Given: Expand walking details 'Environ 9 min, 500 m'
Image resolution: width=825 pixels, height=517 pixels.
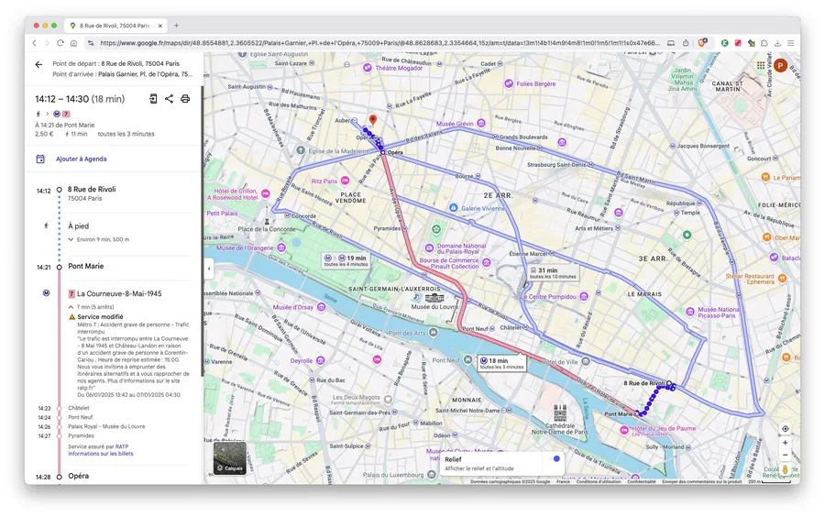Looking at the screenshot, I should [99, 239].
